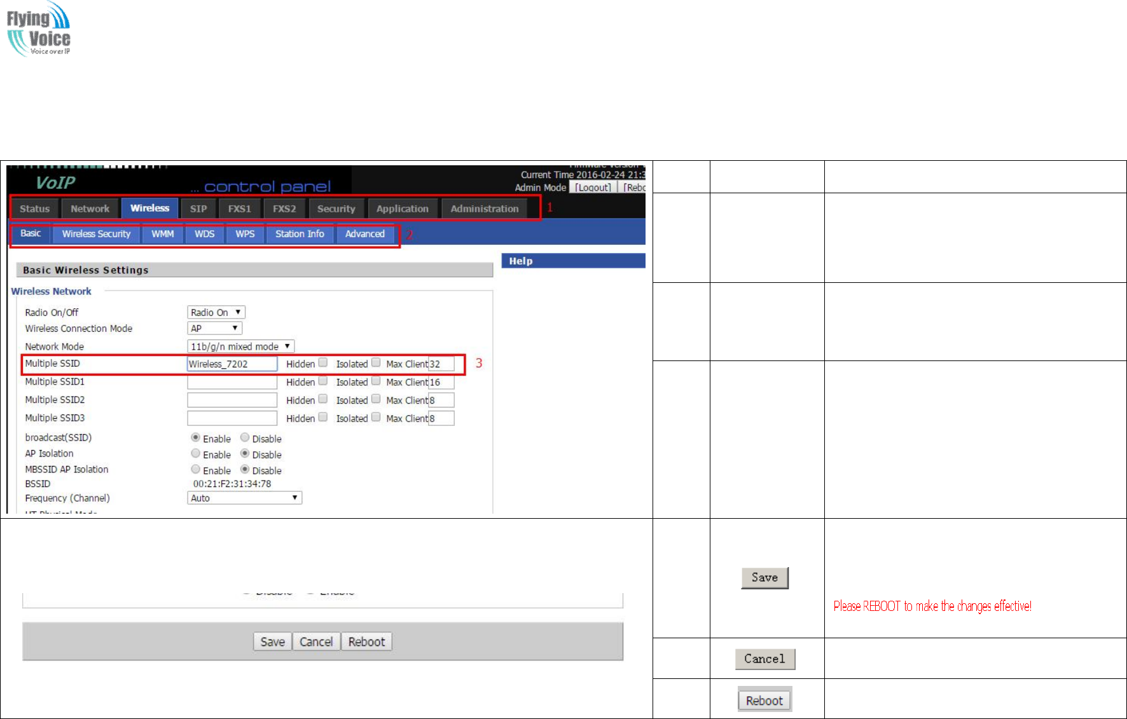Go to the WPS sub-tab

(245, 234)
